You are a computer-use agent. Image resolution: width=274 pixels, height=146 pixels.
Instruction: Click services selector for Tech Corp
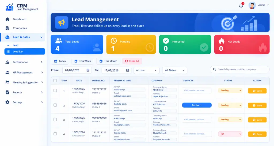(197, 120)
